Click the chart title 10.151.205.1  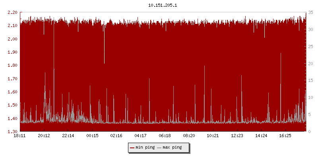coord(159,5)
